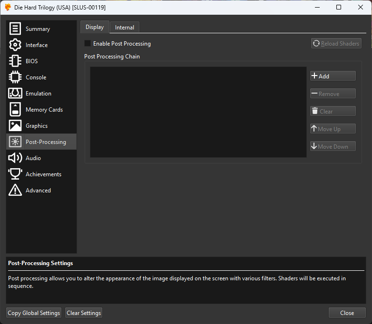Close the window with the X button
This screenshot has width=372, height=324.
click(x=361, y=7)
